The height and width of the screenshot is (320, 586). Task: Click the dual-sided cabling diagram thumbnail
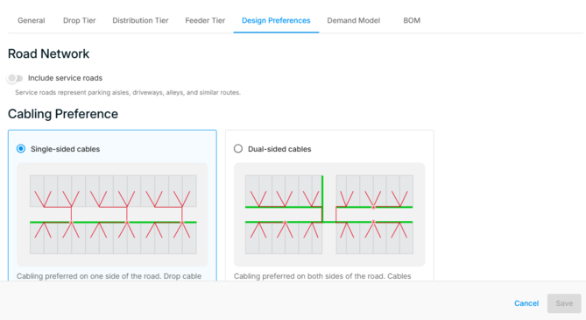(x=329, y=215)
